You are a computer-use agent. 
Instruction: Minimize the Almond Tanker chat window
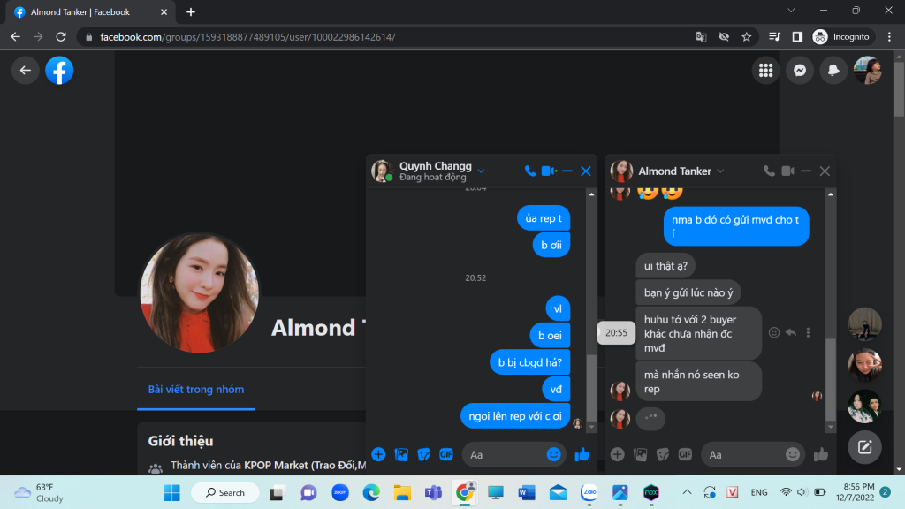(806, 171)
